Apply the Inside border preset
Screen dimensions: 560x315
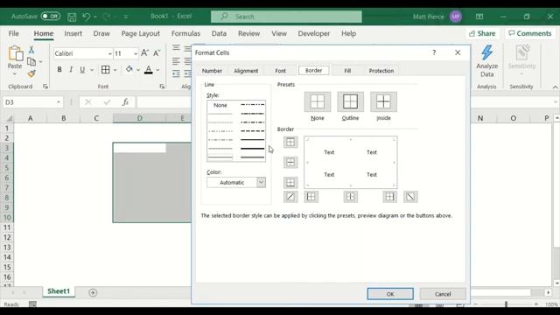(x=383, y=101)
